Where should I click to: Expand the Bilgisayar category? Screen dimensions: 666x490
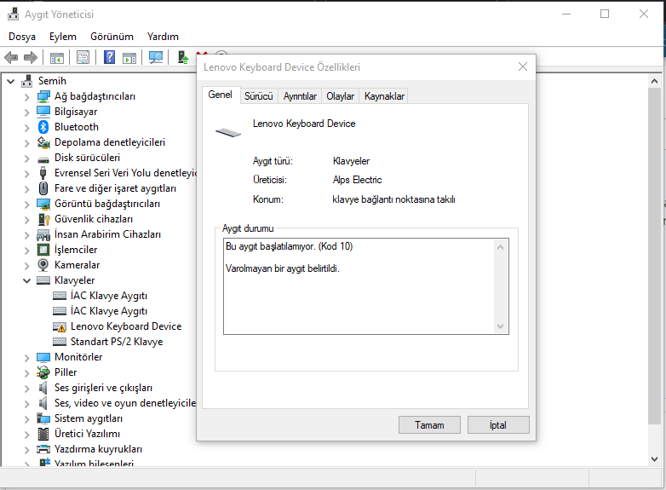[26, 112]
